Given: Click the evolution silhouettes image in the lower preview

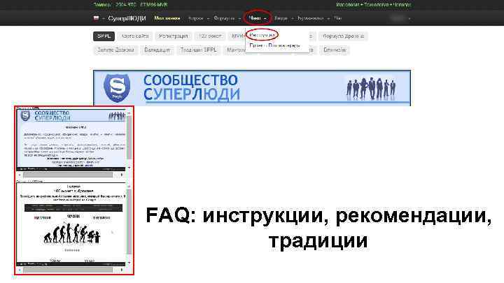Looking at the screenshot, I should point(71,233).
